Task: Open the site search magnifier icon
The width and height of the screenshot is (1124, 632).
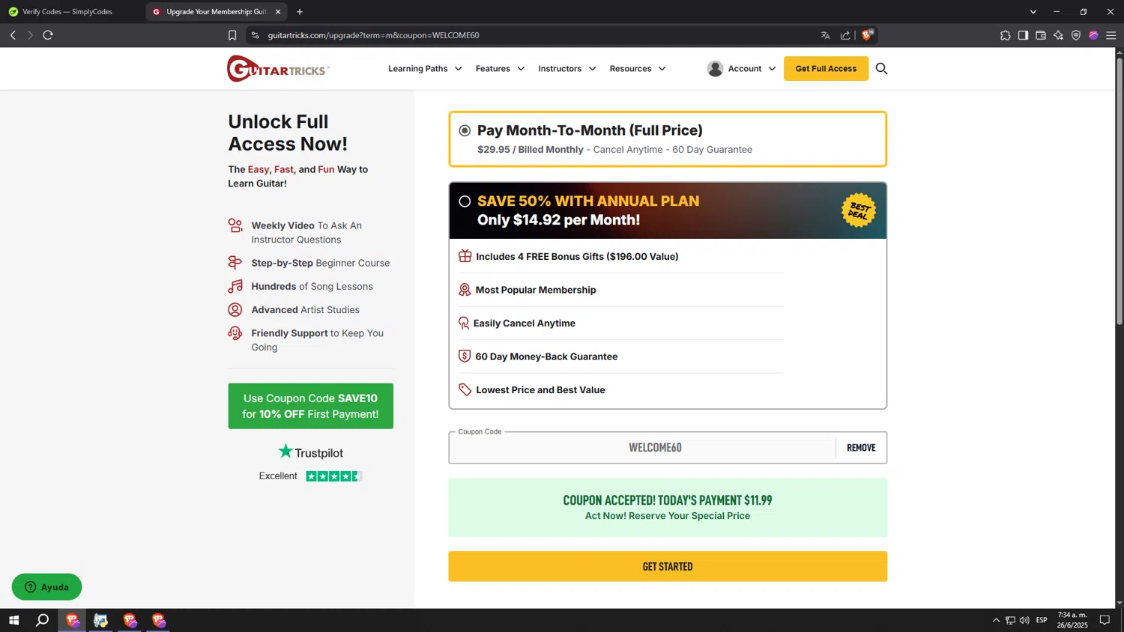Action: tap(881, 69)
